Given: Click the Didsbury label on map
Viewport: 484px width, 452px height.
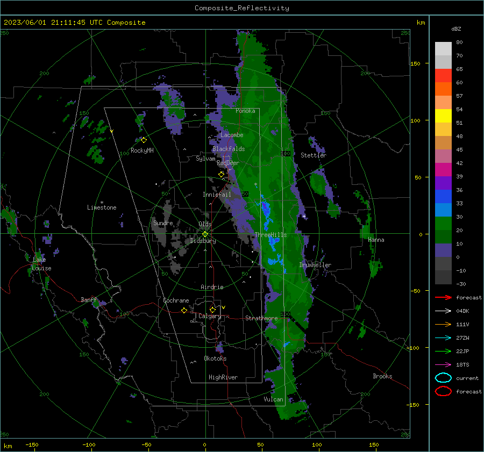Looking at the screenshot, I should point(203,241).
